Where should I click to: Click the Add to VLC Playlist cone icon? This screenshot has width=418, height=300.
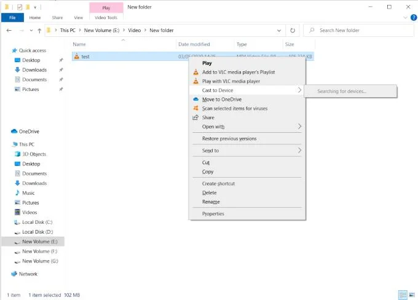tap(195, 72)
